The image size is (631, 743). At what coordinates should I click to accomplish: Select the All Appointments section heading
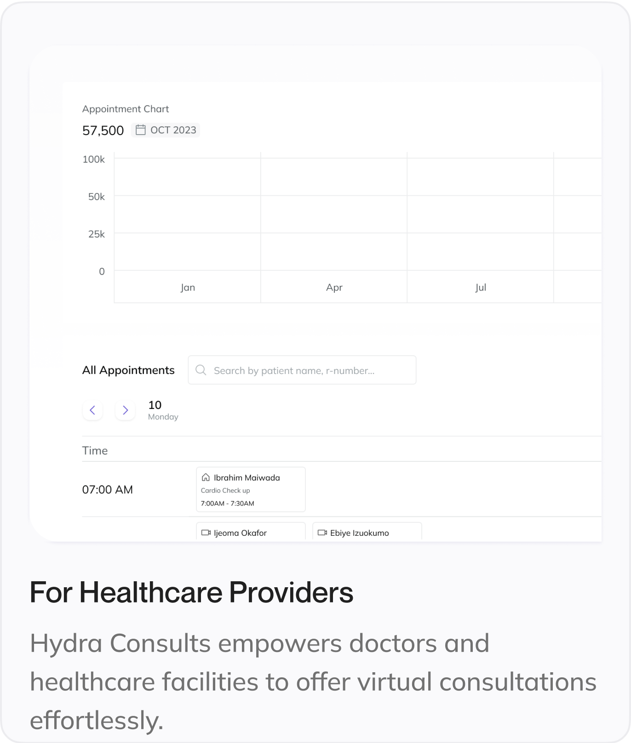pos(128,370)
